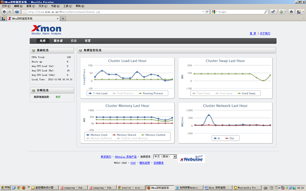This screenshot has width=306, height=191.
Task: Click the Firefox back arrow button
Action: [4, 12]
